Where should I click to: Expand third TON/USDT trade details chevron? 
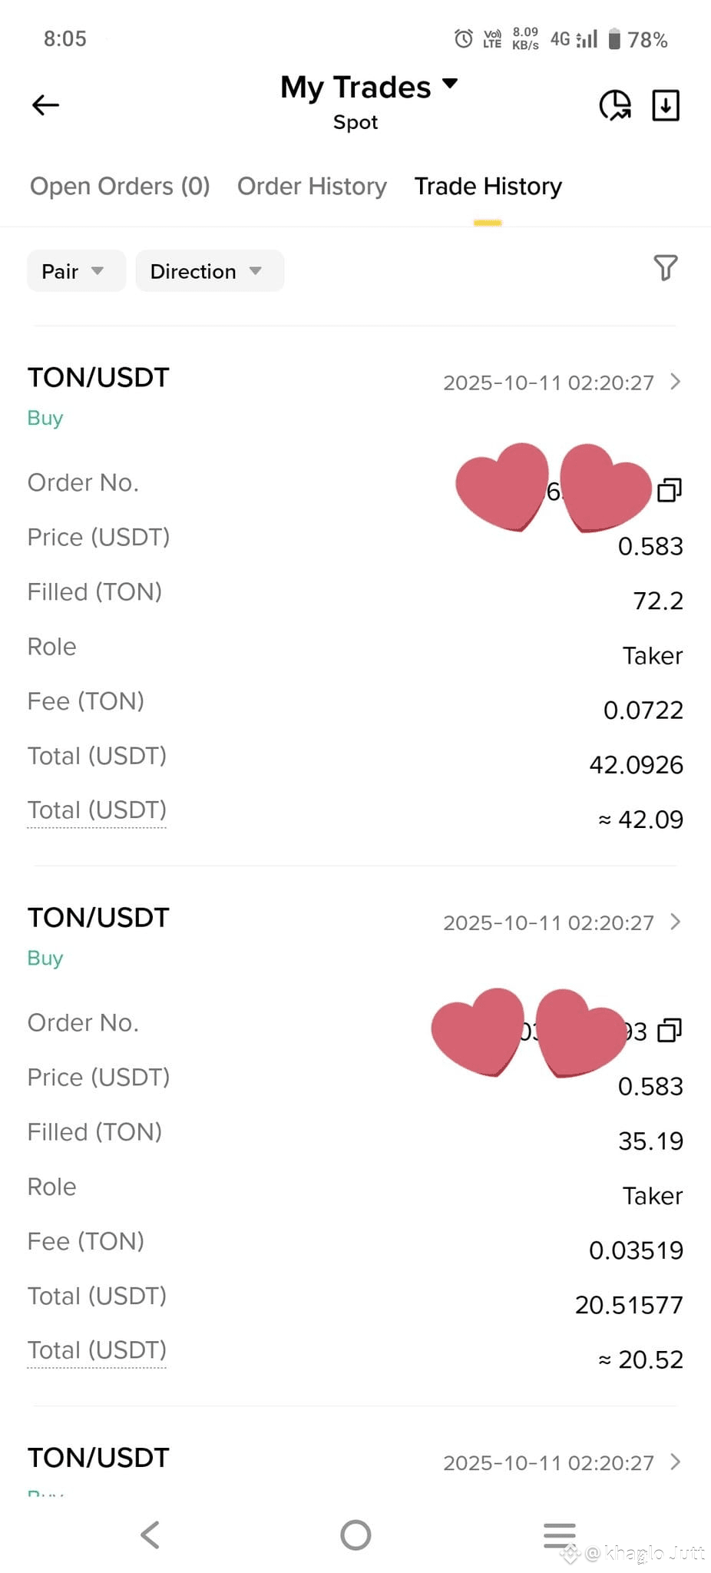tap(675, 1462)
